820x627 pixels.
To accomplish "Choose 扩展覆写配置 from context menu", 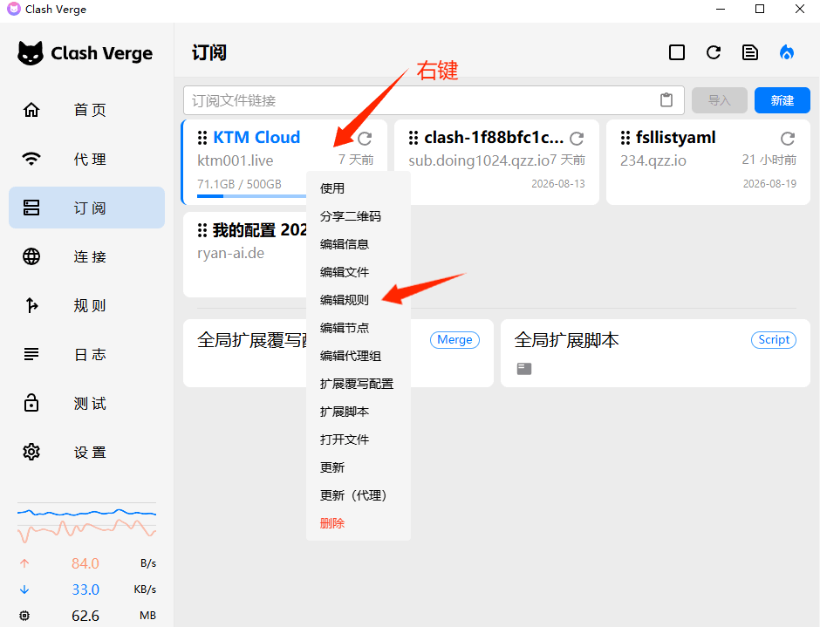I will [359, 384].
